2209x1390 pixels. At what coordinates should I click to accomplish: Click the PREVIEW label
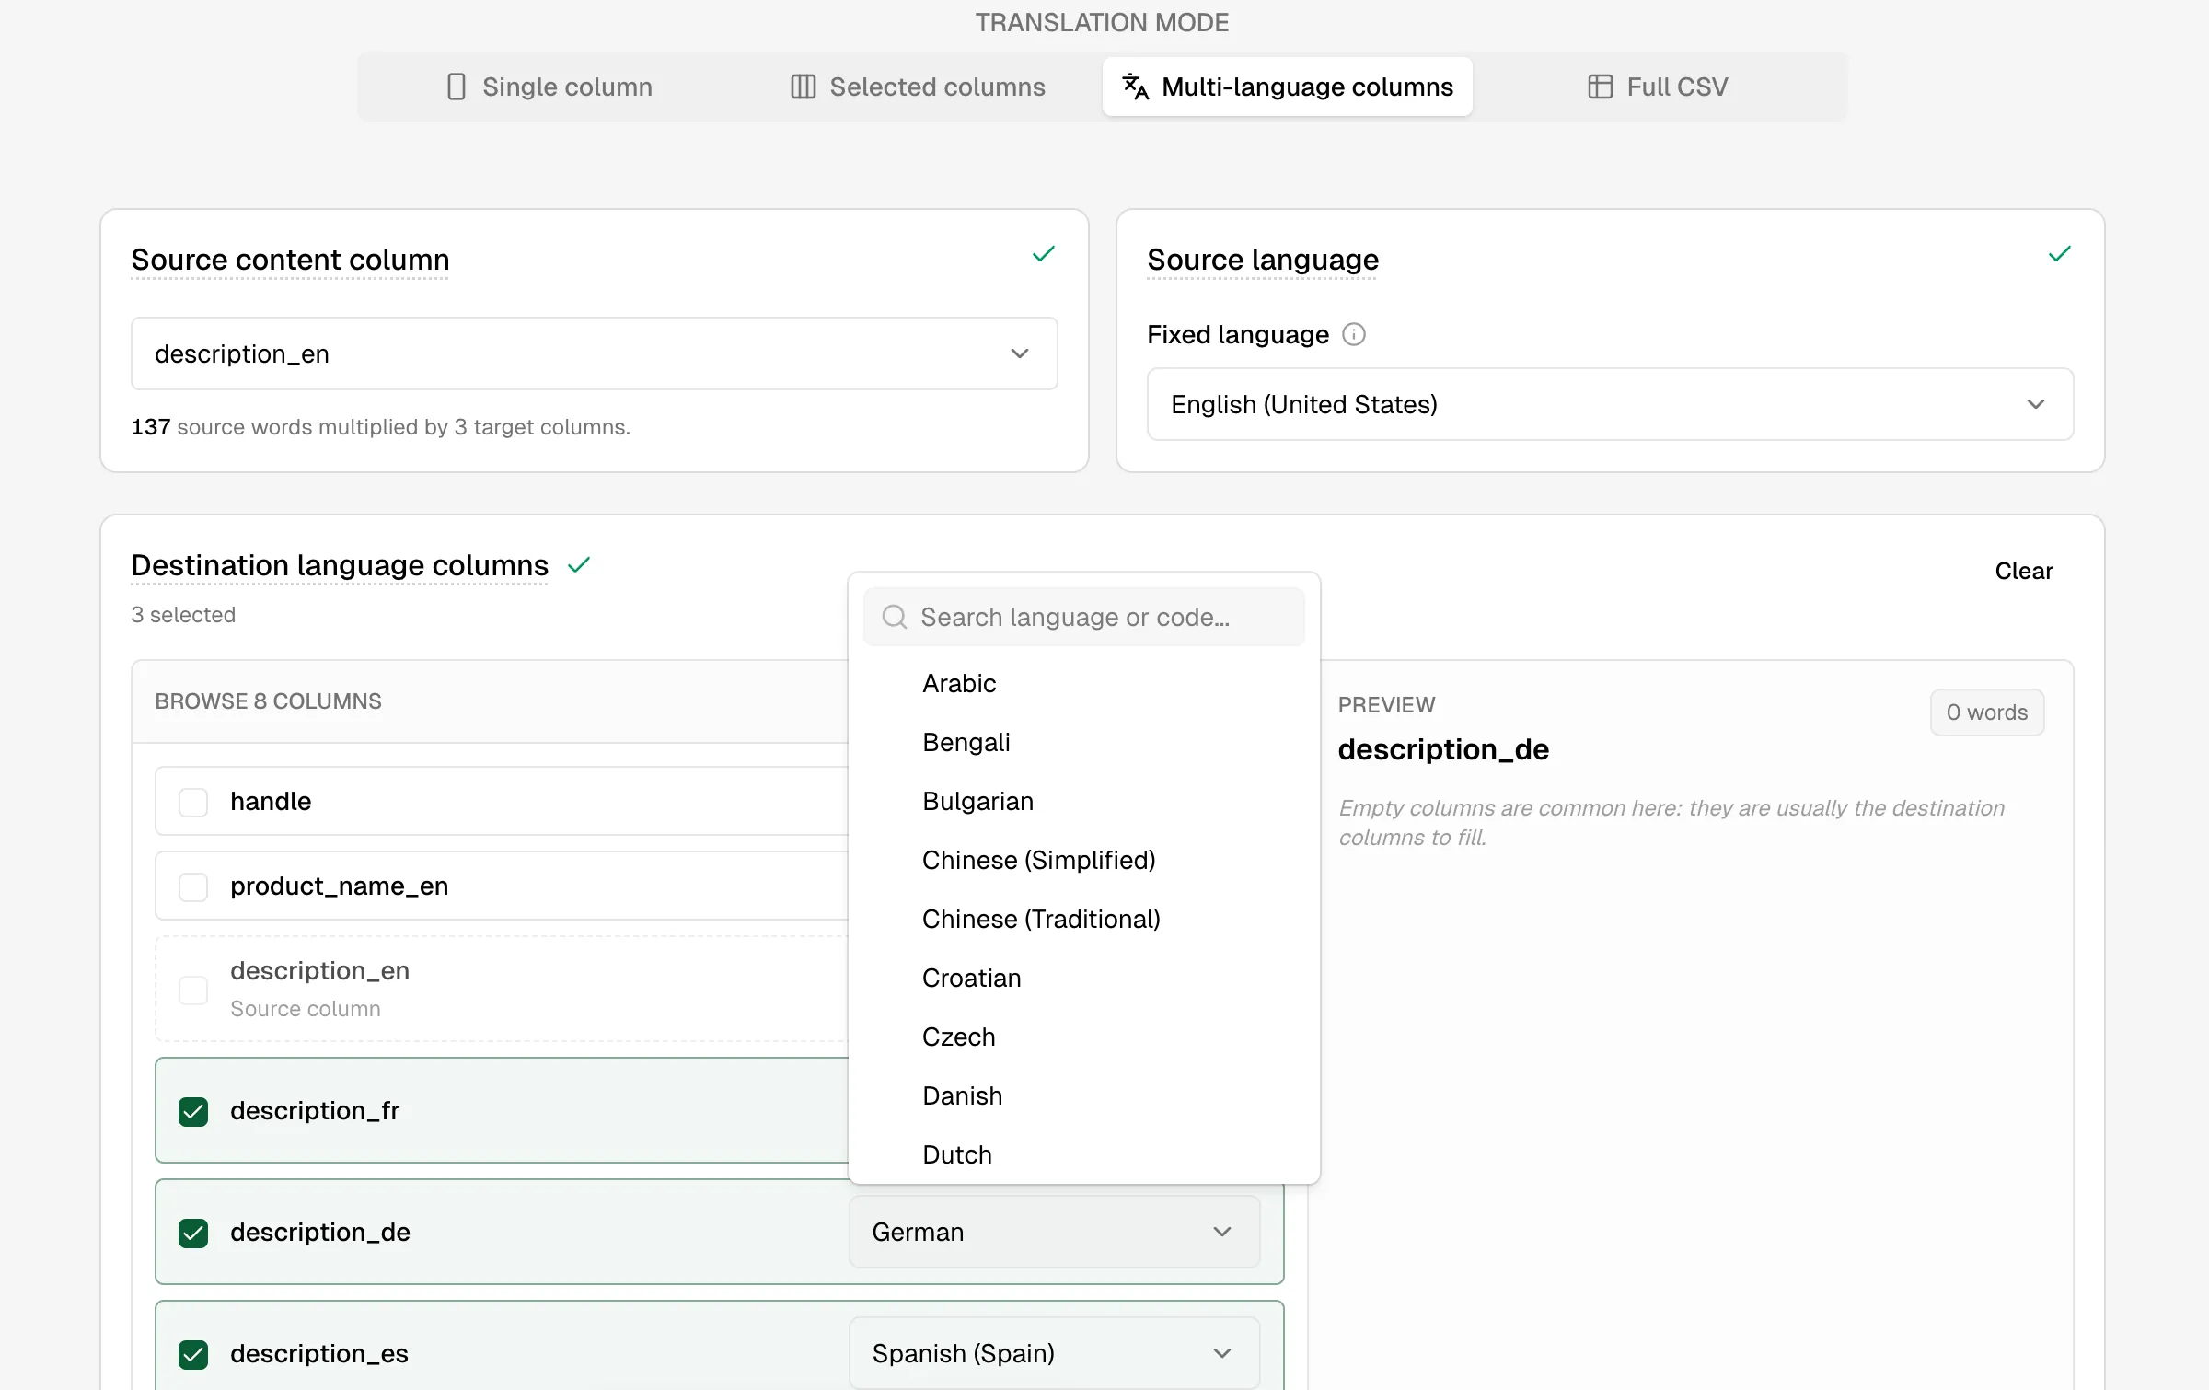click(1386, 705)
